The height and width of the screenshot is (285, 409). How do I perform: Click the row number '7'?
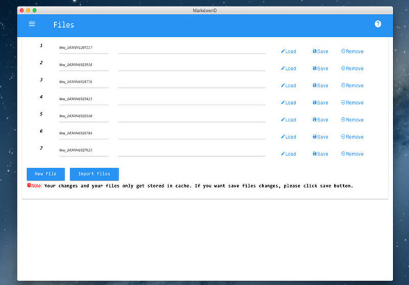pyautogui.click(x=41, y=148)
